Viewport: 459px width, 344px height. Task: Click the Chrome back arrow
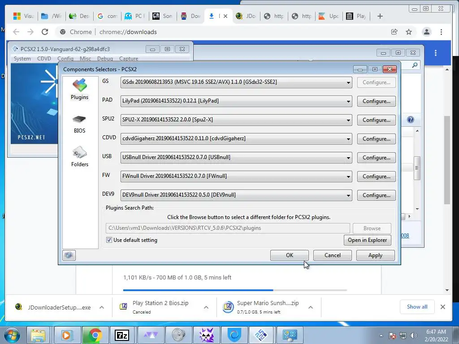16,32
